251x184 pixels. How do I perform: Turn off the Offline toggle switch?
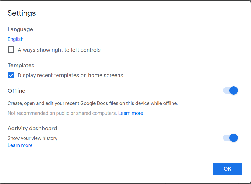(230, 90)
